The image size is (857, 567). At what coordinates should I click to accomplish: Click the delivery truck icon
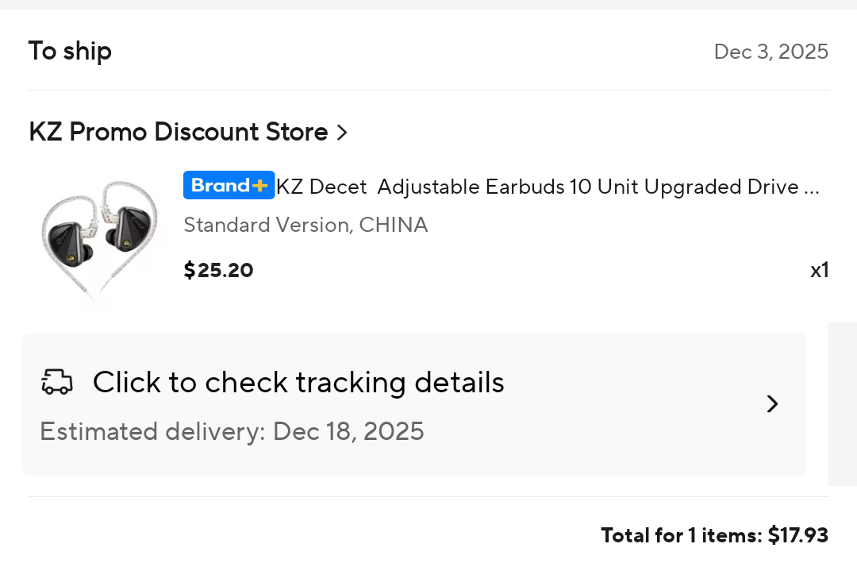[x=57, y=382]
